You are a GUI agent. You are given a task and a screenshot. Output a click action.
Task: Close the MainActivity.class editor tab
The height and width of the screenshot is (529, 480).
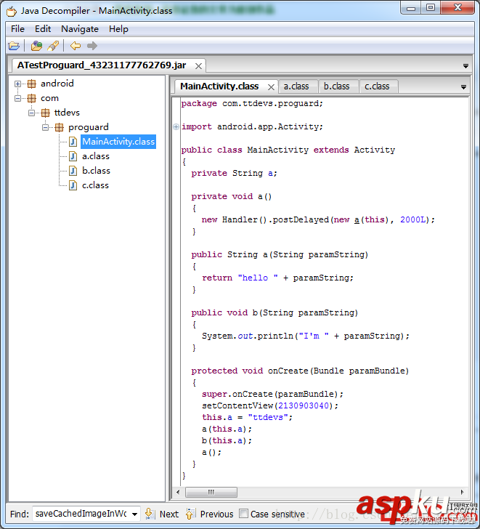(271, 86)
